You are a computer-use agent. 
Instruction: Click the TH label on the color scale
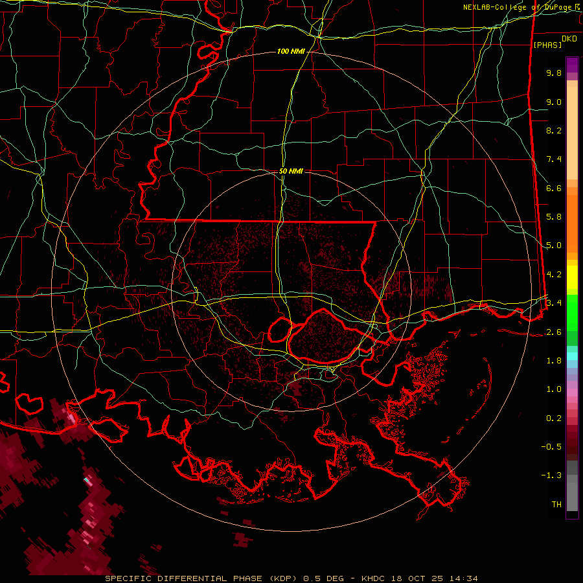(x=556, y=505)
